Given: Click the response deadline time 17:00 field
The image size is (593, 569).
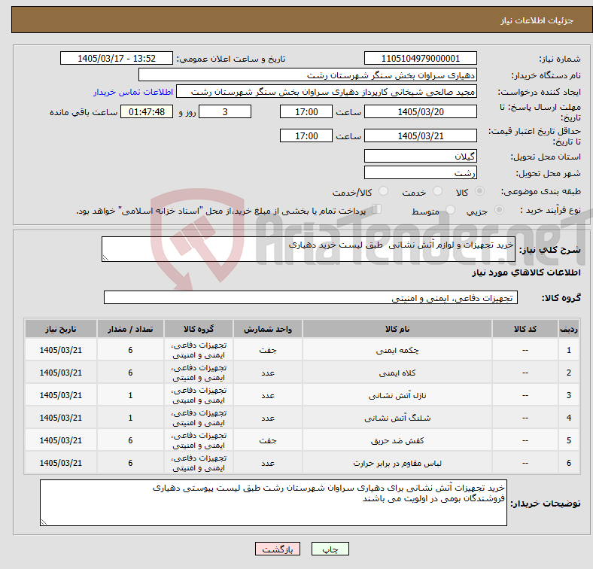Looking at the screenshot, I should click(x=306, y=111).
